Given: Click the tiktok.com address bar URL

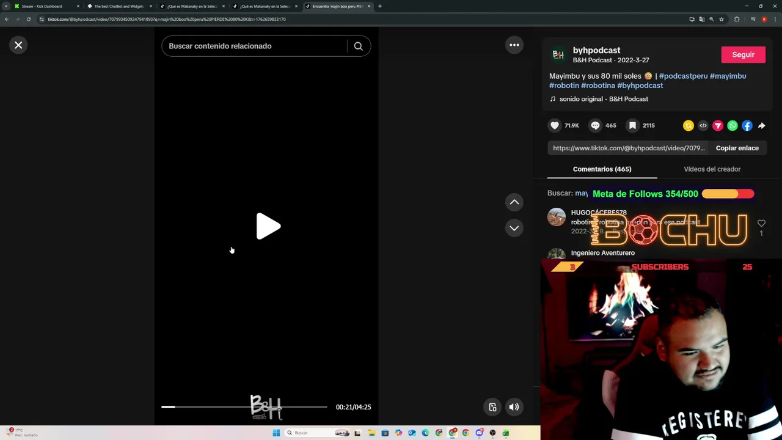Looking at the screenshot, I should coord(167,19).
